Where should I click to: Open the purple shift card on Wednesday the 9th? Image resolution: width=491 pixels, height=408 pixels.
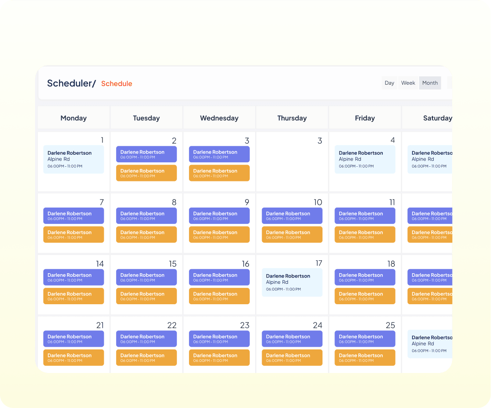click(x=219, y=216)
